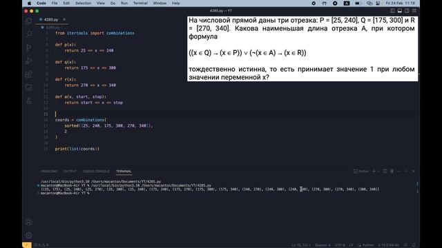The height and width of the screenshot is (248, 442).
Task: Click UTF-8 encoding in status bar
Action: tap(340, 245)
